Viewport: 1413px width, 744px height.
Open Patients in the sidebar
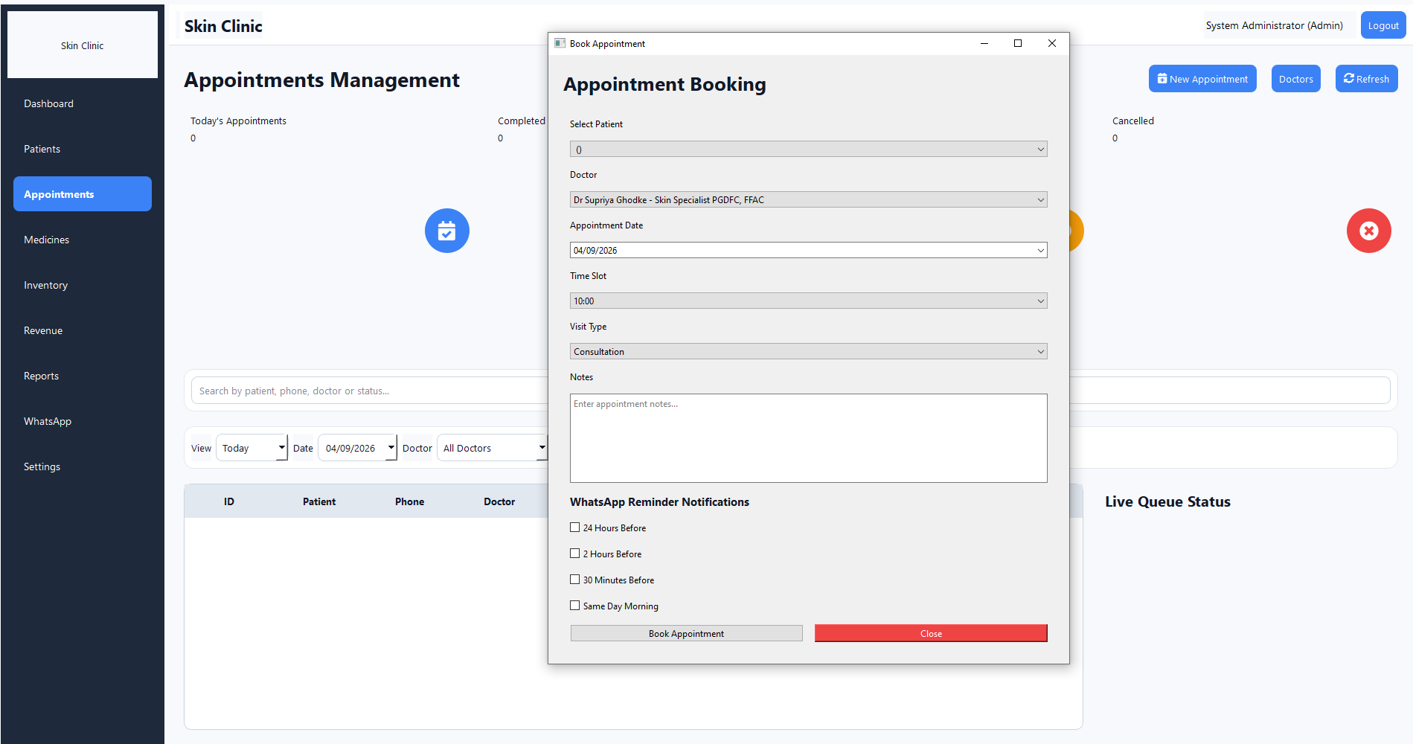pos(83,149)
